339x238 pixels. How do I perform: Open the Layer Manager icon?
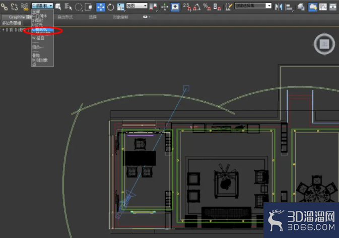(x=301, y=7)
